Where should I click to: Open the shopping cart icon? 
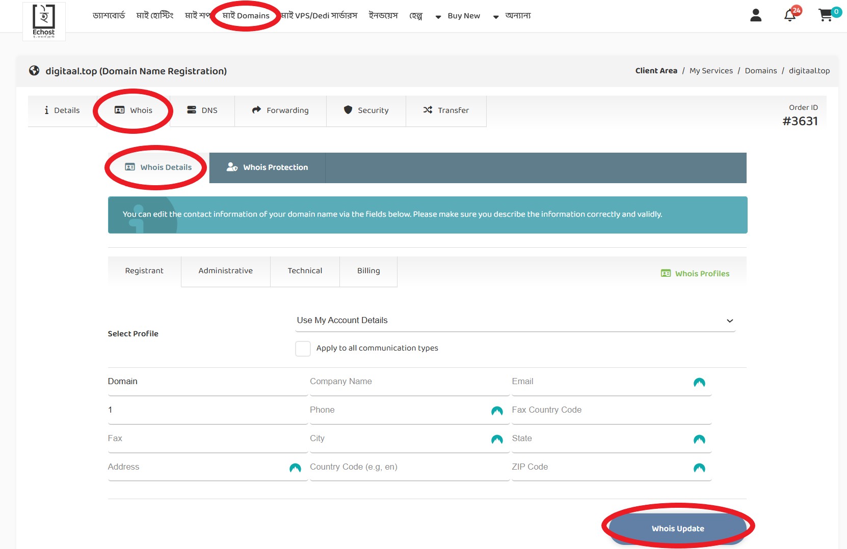[x=825, y=16]
